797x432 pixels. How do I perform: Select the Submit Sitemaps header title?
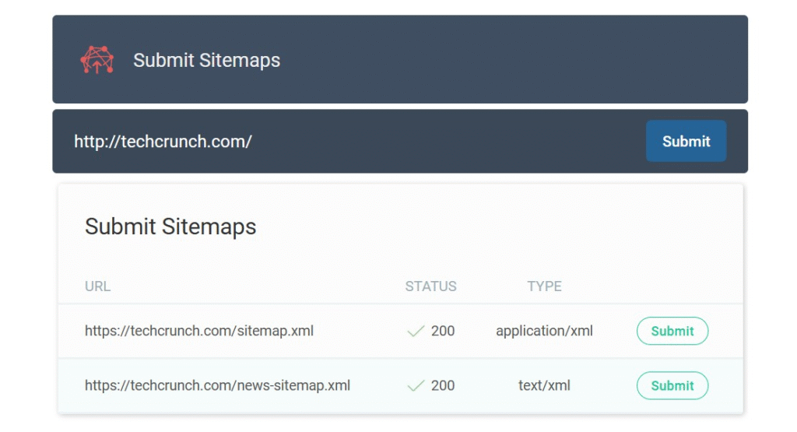click(206, 60)
